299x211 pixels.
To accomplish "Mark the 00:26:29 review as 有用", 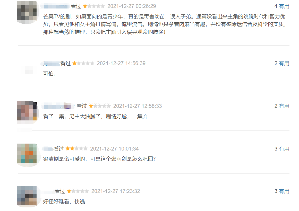I will (284, 6).
